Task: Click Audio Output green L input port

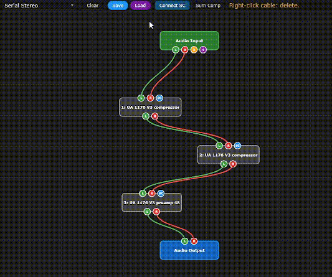Action: 184,241
